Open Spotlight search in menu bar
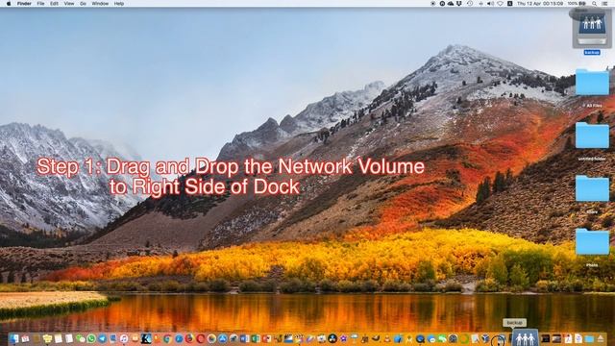Screen dimensions: 615x346 pyautogui.click(x=594, y=4)
